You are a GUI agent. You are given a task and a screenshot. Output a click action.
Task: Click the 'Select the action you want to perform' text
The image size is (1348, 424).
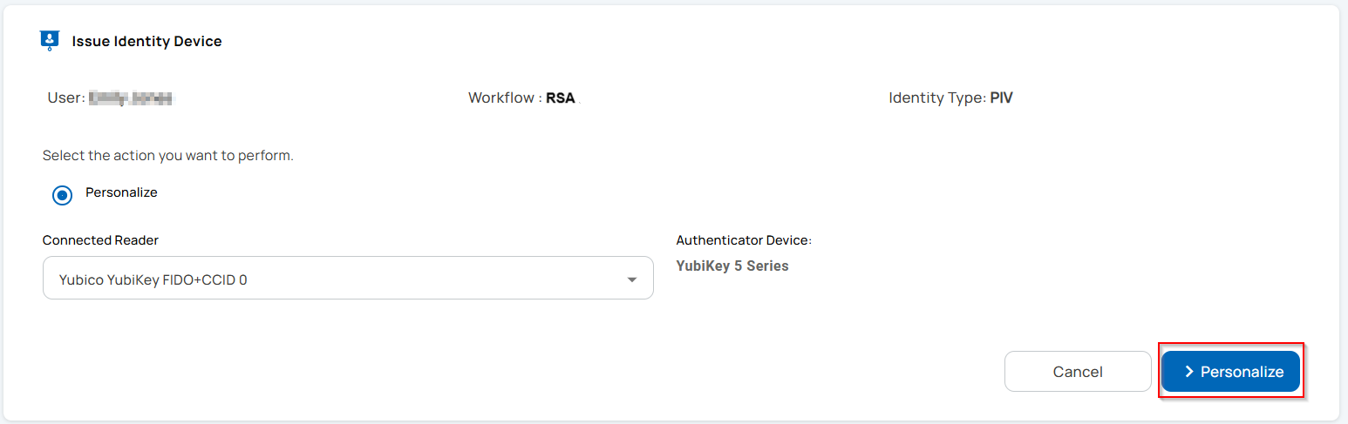[167, 156]
